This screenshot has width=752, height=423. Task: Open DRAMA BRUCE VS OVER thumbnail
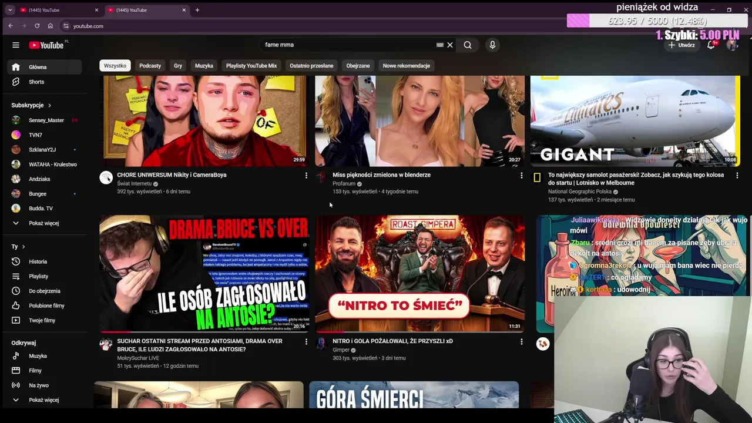coord(203,273)
